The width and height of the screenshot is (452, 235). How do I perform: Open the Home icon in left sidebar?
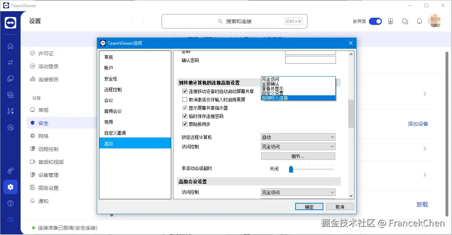(10, 46)
